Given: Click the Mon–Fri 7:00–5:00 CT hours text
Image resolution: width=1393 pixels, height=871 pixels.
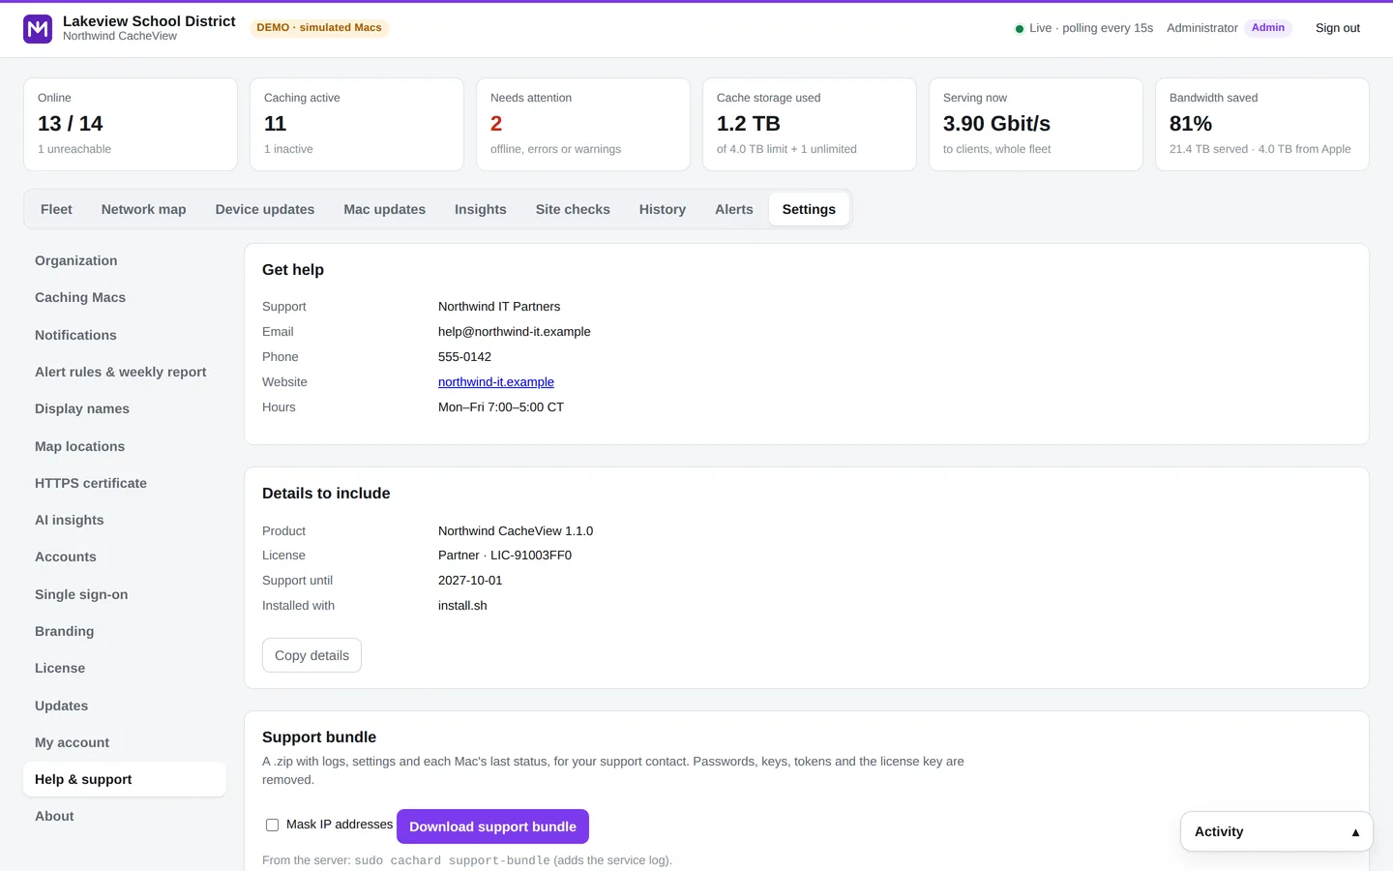Looking at the screenshot, I should point(501,407).
